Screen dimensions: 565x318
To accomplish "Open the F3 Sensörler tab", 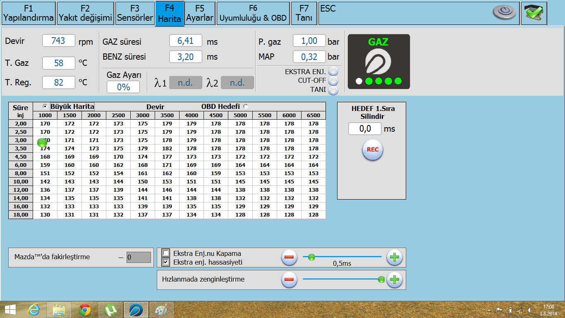I will pos(135,13).
